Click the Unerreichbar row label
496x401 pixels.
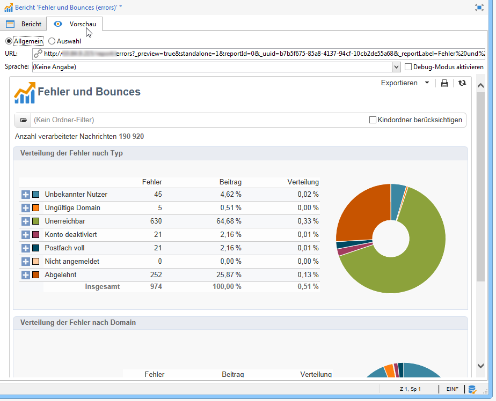tap(65, 221)
